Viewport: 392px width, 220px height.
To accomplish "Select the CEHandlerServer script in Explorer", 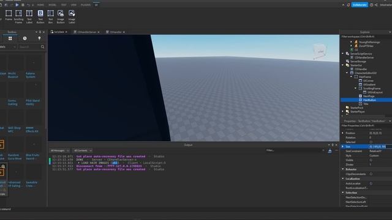I will pos(364,57).
